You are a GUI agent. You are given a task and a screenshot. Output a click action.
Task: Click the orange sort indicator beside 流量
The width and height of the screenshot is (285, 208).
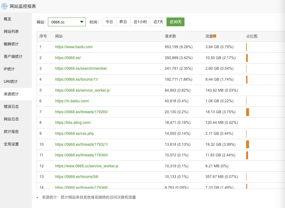[215, 36]
